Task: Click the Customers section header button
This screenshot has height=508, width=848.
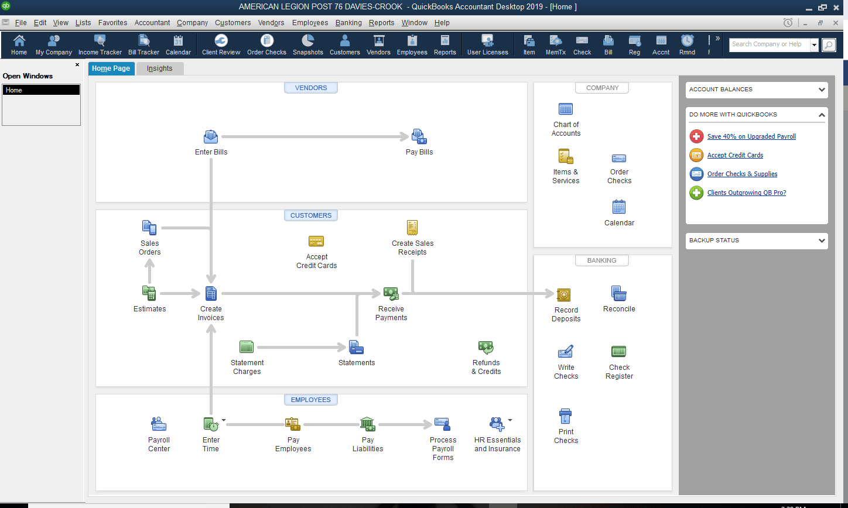Action: 311,215
